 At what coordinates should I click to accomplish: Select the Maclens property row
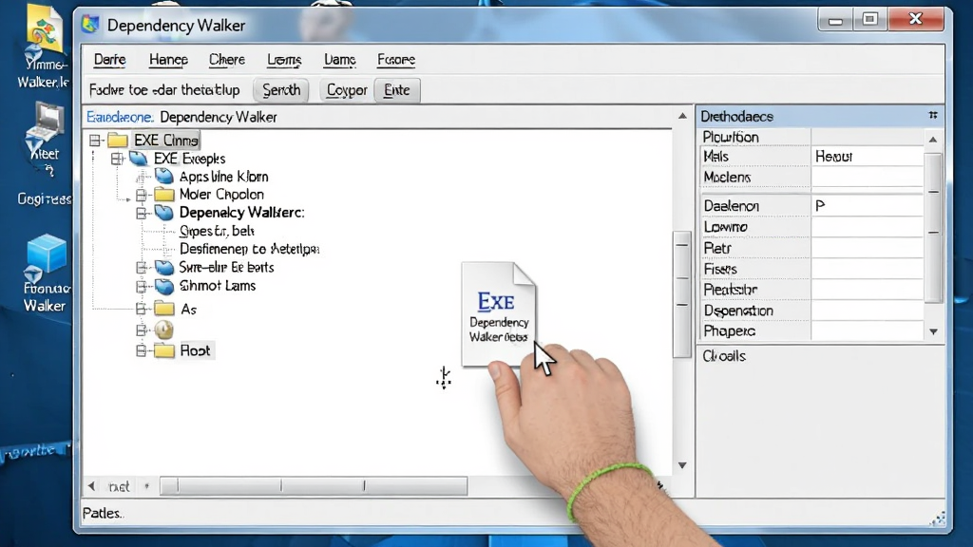pyautogui.click(x=811, y=178)
